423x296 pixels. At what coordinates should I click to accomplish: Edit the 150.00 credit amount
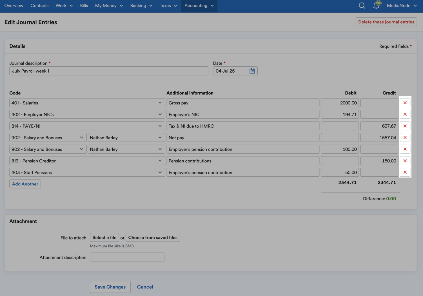[379, 161]
